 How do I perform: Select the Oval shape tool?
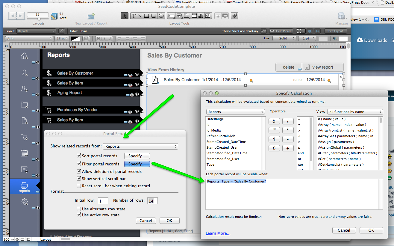(161, 16)
